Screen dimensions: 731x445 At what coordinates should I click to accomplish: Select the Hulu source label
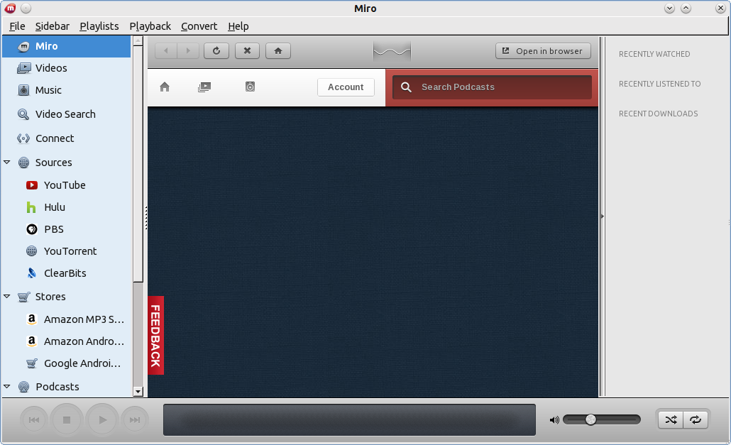click(x=55, y=207)
